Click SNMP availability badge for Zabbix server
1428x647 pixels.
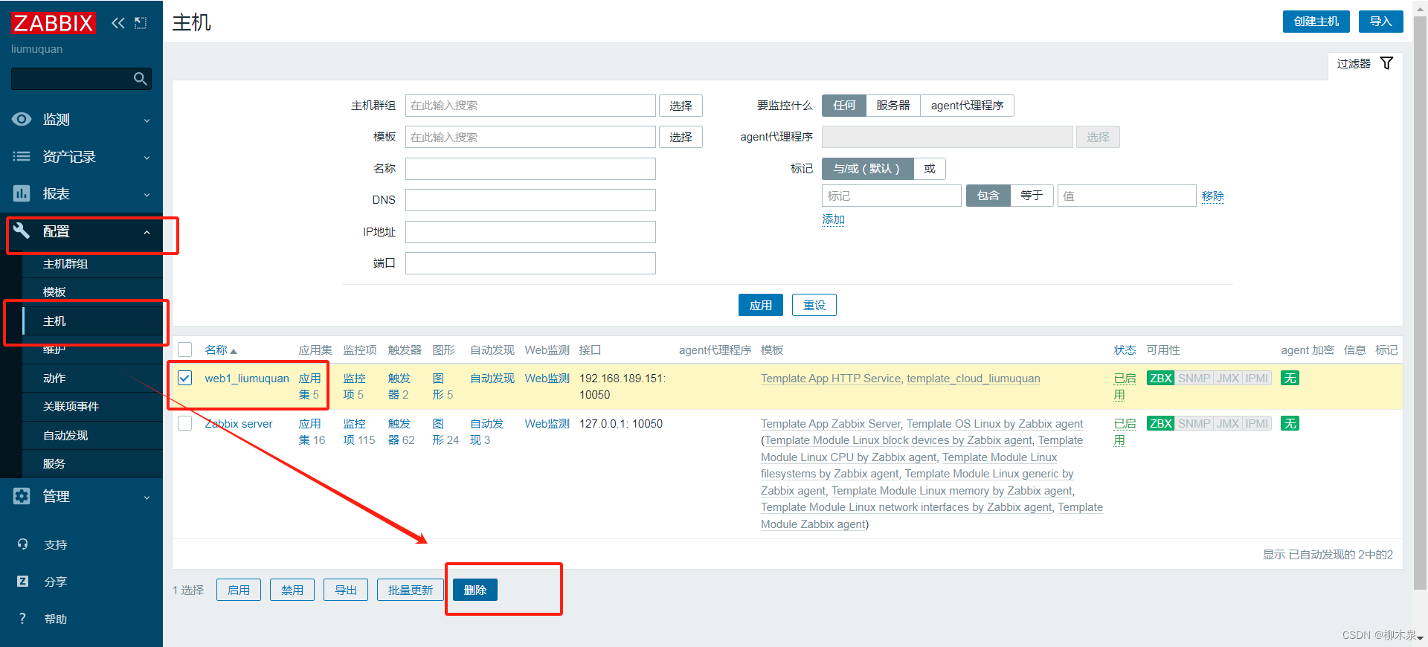pyautogui.click(x=1194, y=423)
